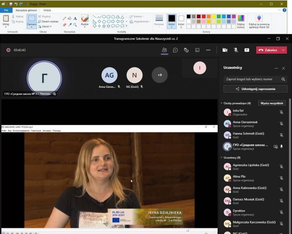Click the Udostępnij zaproszenie button
This screenshot has width=292, height=234.
[x=255, y=89]
